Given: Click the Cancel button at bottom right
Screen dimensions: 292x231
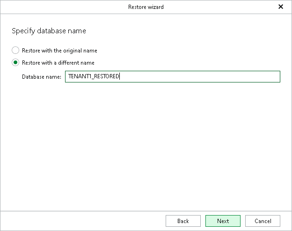Looking at the screenshot, I should [263, 221].
